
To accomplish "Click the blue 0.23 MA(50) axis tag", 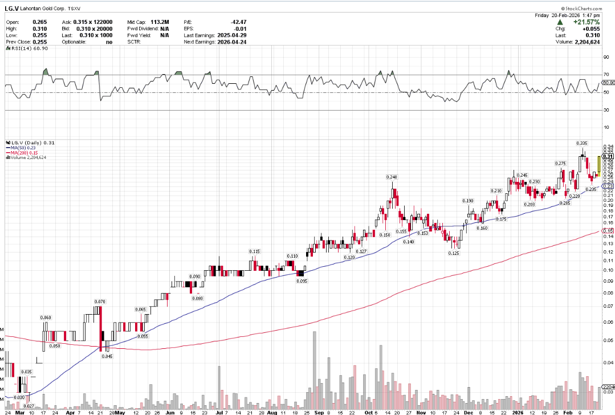I will coord(608,186).
